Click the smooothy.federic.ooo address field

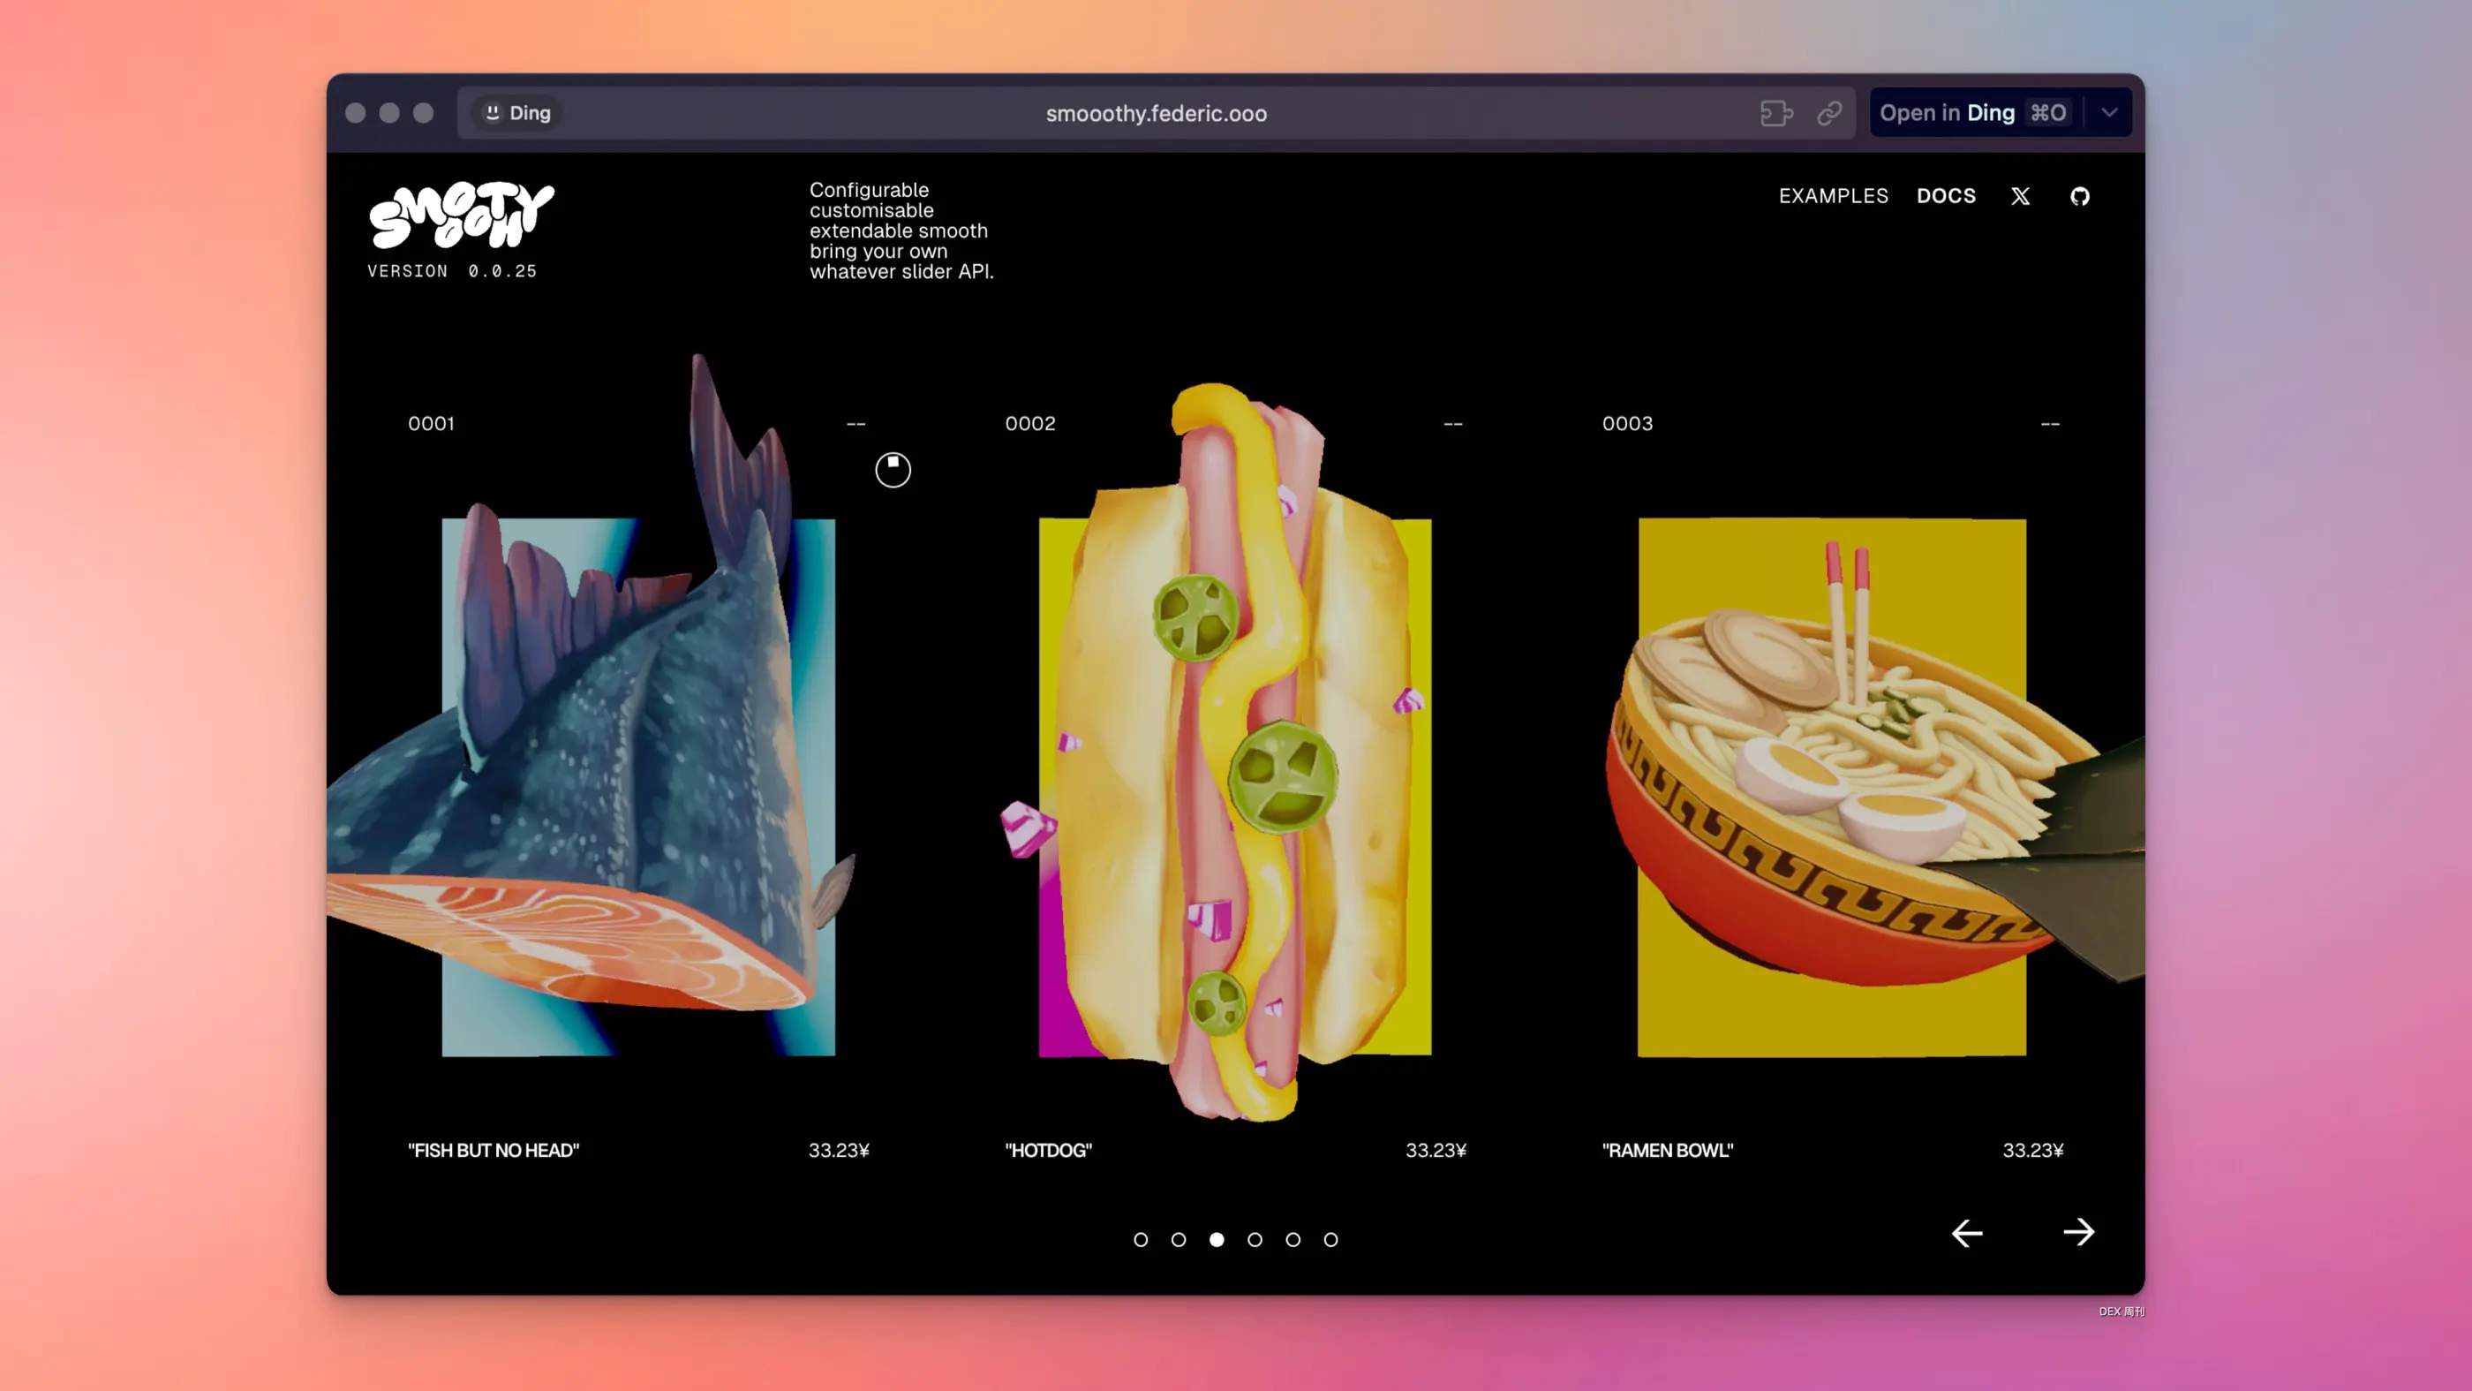click(x=1156, y=114)
